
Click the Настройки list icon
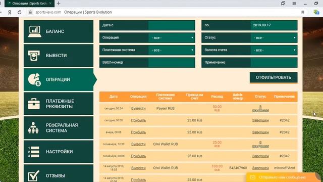(x=34, y=152)
